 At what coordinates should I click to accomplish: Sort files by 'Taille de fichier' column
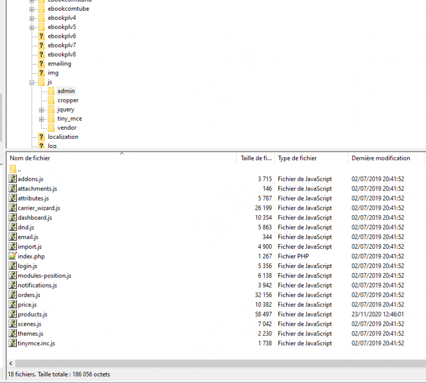pyautogui.click(x=255, y=158)
